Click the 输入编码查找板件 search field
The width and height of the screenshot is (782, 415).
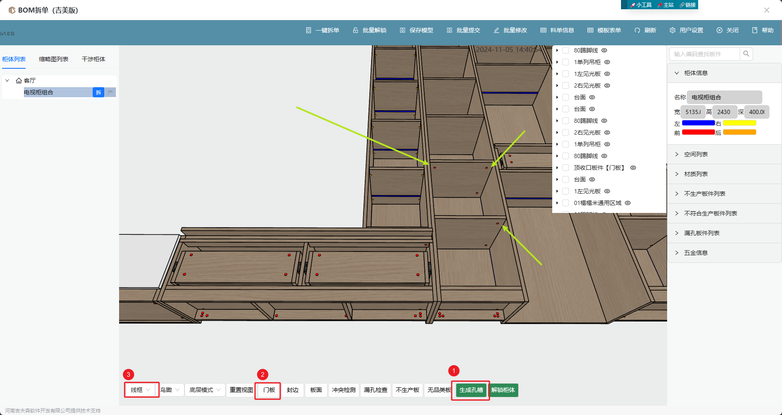[704, 54]
